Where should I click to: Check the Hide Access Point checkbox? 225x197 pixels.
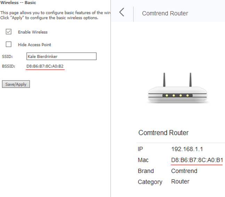pyautogui.click(x=9, y=44)
